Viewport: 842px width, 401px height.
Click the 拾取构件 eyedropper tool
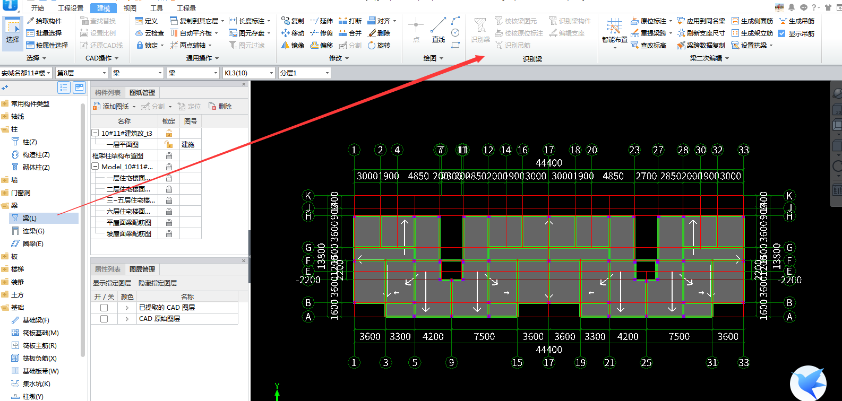[44, 21]
